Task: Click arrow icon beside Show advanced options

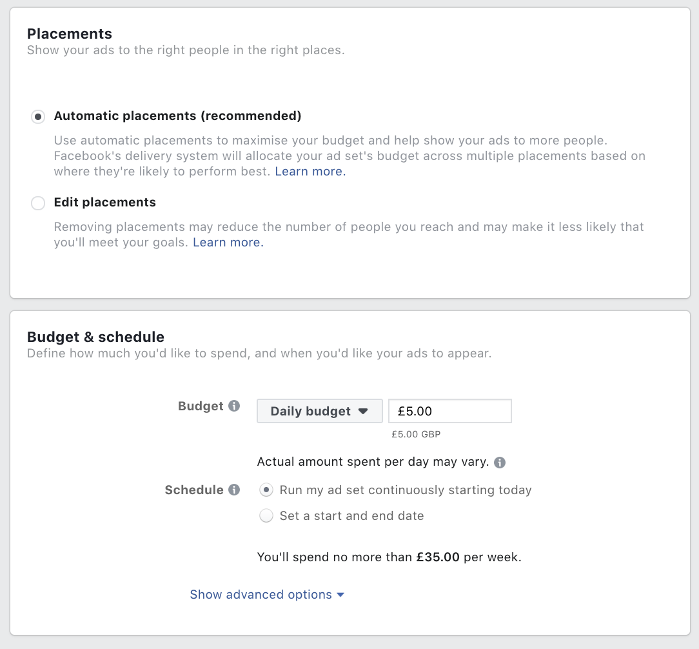Action: [x=340, y=595]
